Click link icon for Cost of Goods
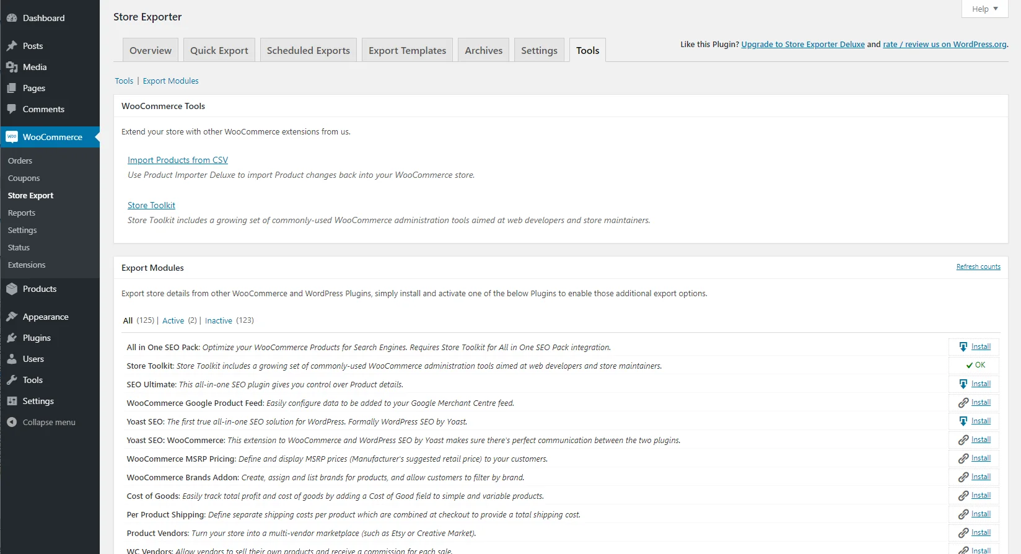Image resolution: width=1021 pixels, height=554 pixels. pyautogui.click(x=963, y=496)
